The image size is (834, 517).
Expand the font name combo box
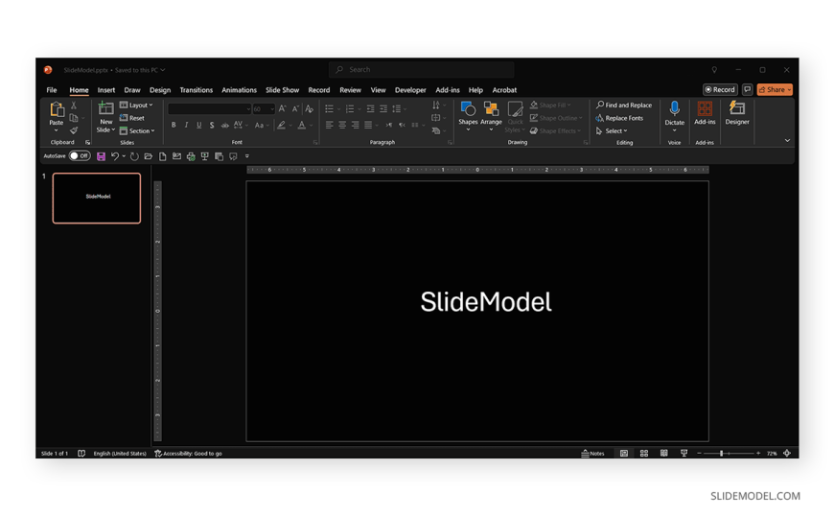point(248,109)
